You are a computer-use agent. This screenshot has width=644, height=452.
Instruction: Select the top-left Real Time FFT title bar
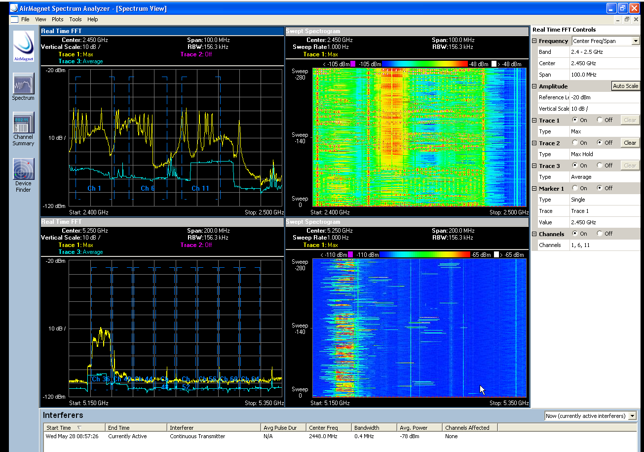(162, 31)
